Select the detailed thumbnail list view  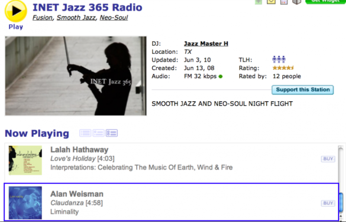[x=112, y=133]
